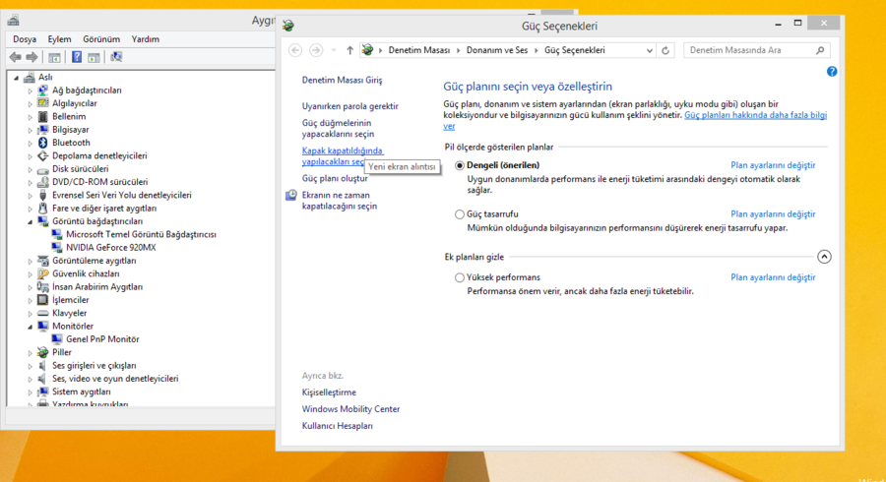Collapse the Ek planları gizle section
Image resolution: width=886 pixels, height=482 pixels.
(825, 257)
